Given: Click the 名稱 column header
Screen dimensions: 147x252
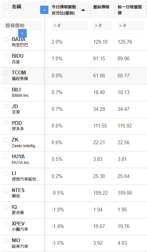Looking at the screenshot, I should click(x=17, y=7).
